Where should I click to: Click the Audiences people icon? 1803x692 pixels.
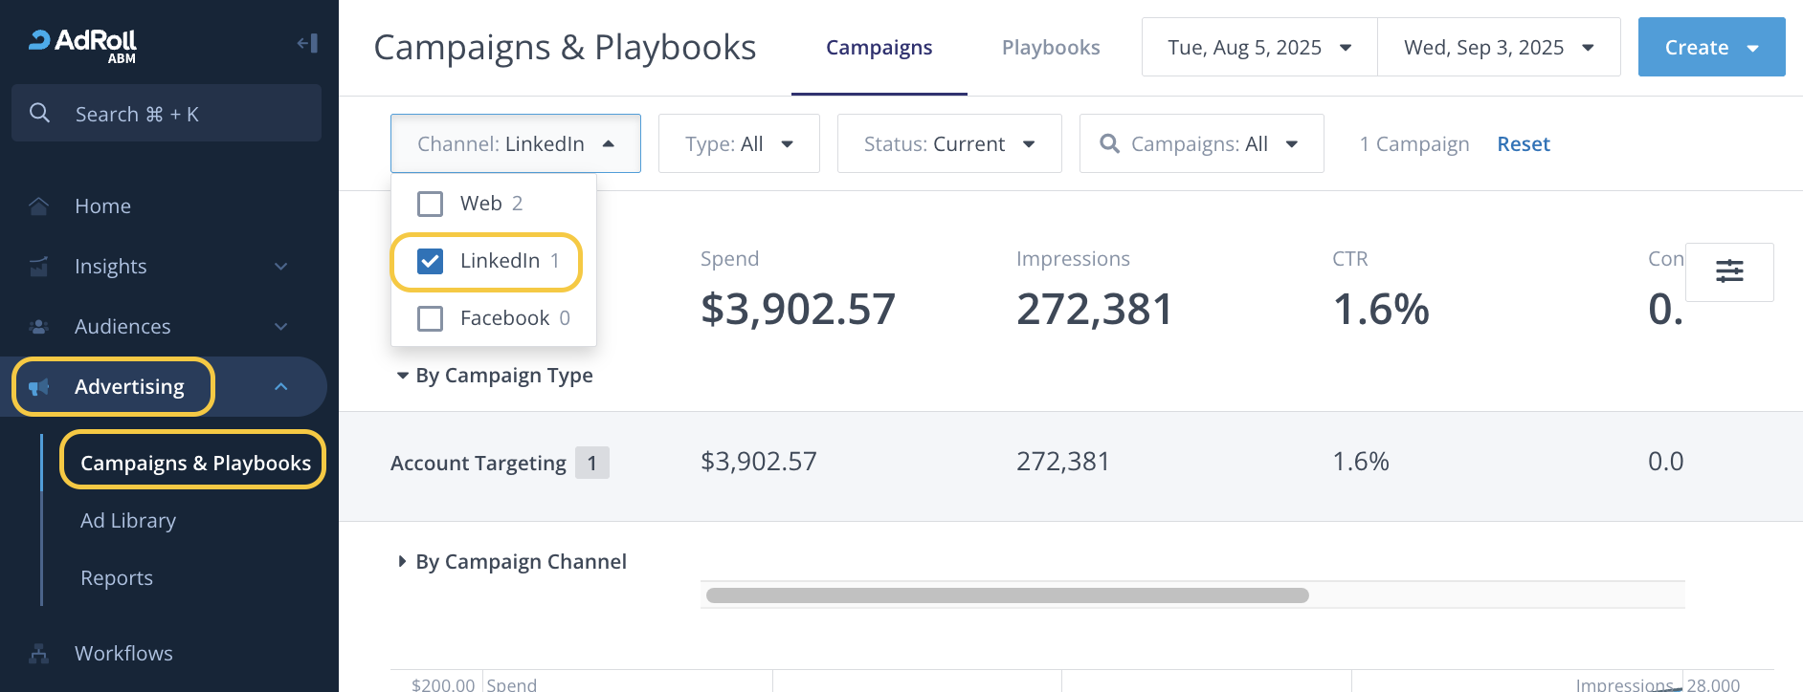pos(39,326)
